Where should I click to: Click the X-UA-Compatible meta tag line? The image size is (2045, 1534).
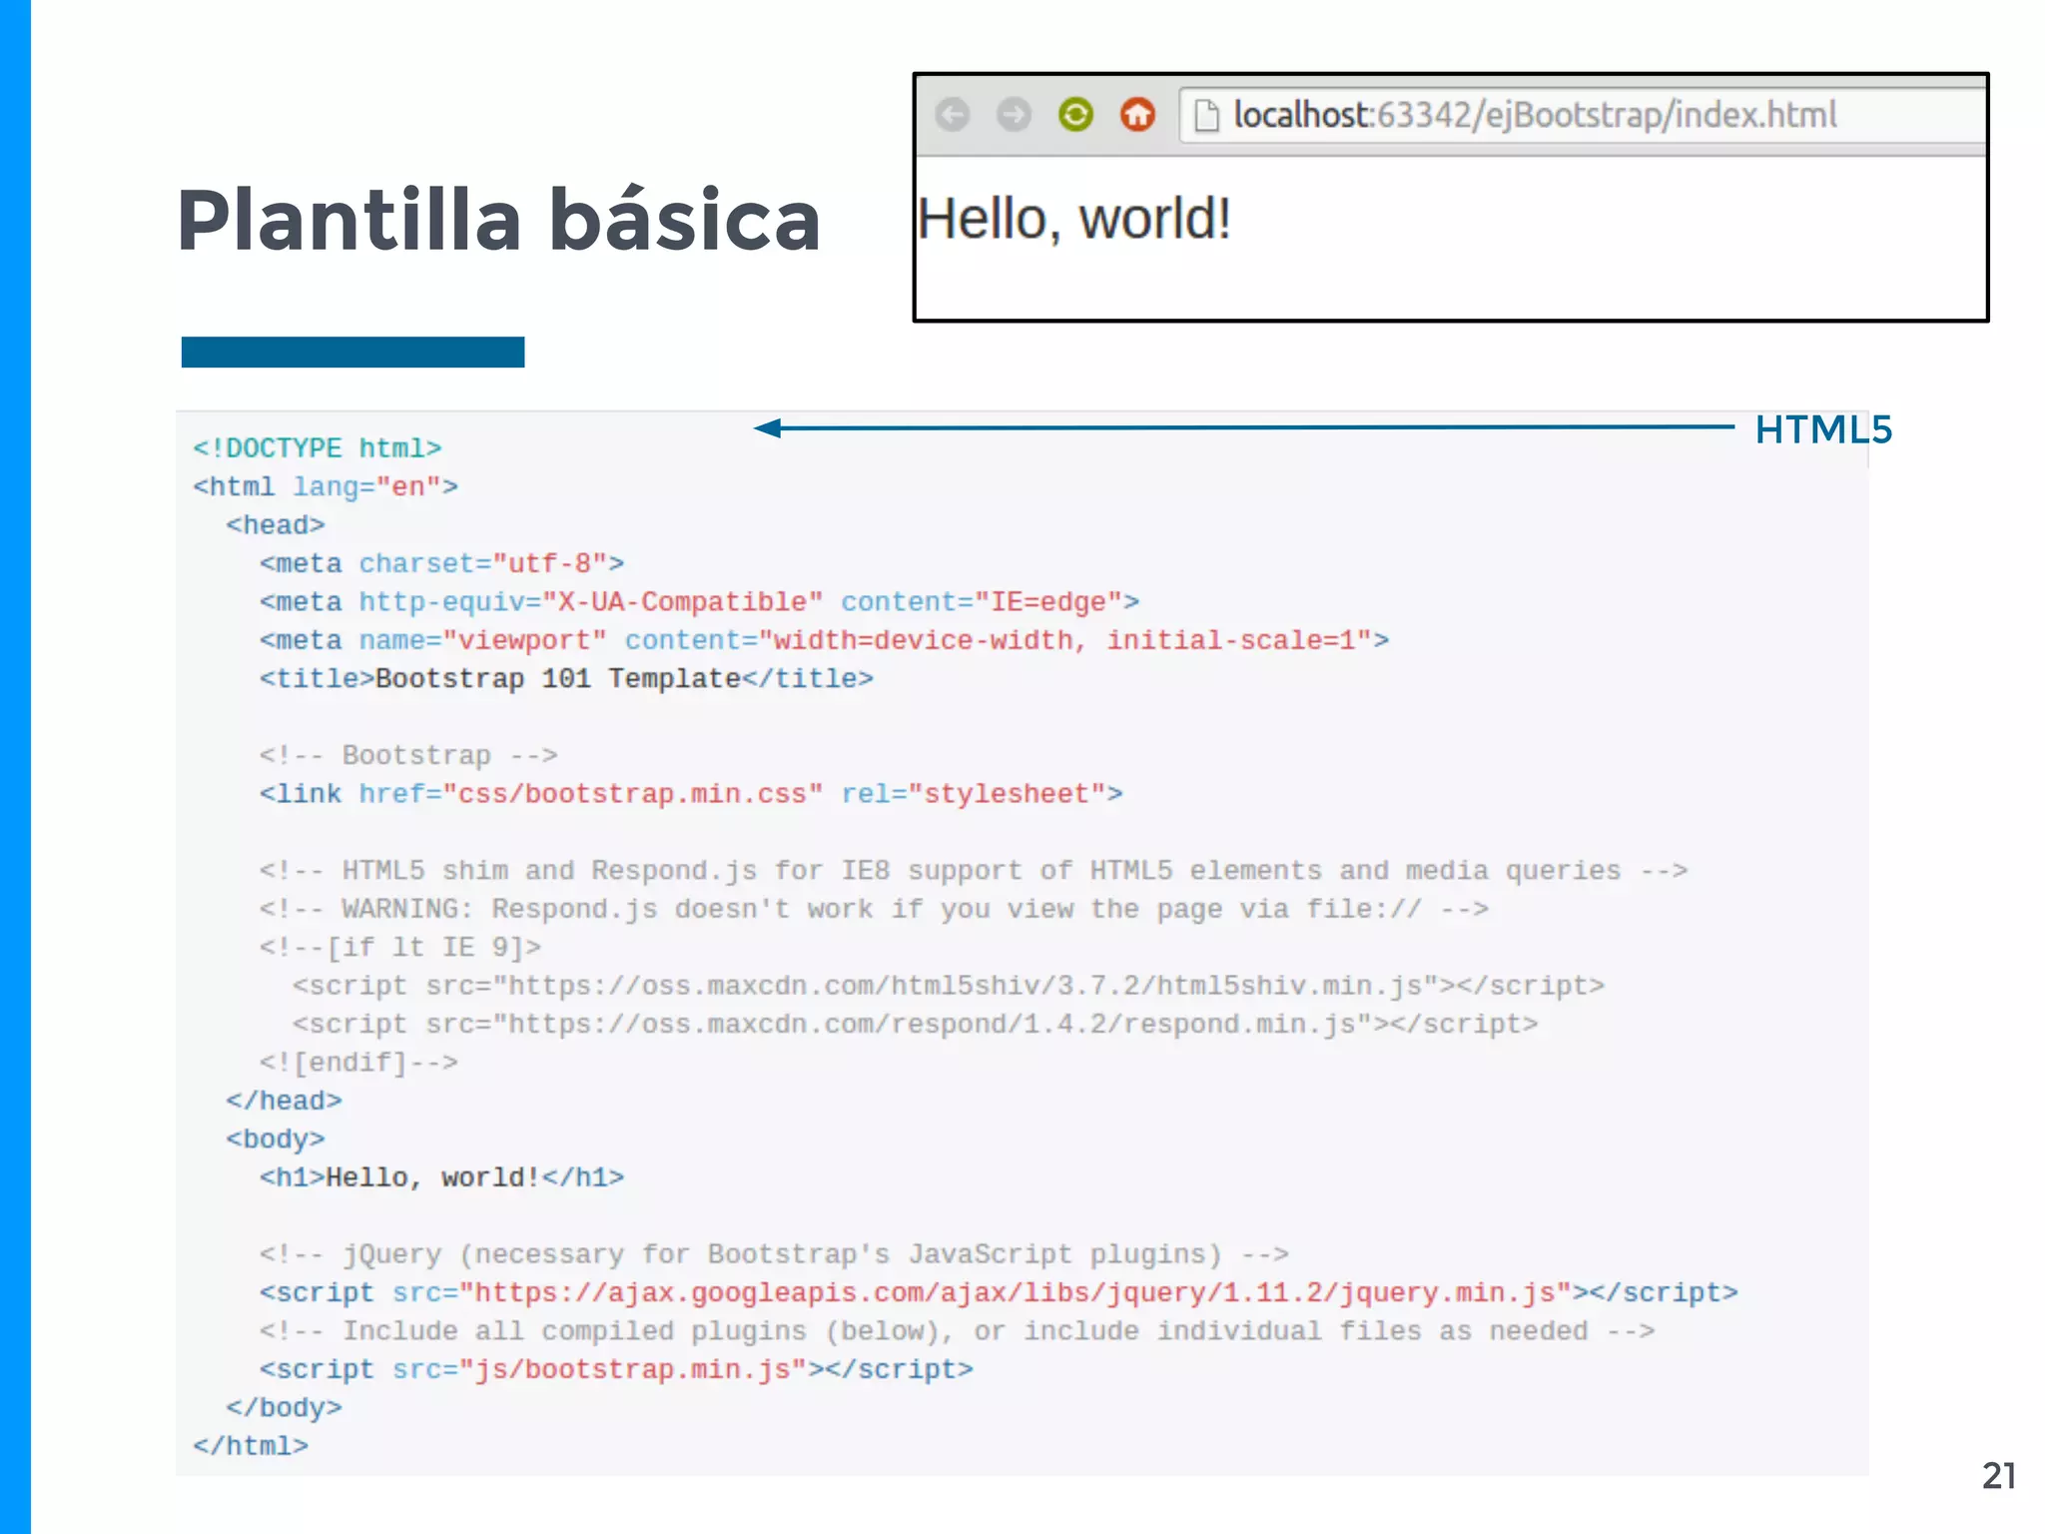(699, 602)
